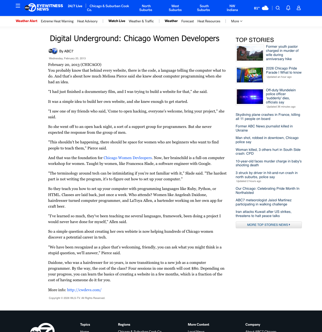
Task: Open the Chicago Women Devleopers article link
Action: point(128,158)
